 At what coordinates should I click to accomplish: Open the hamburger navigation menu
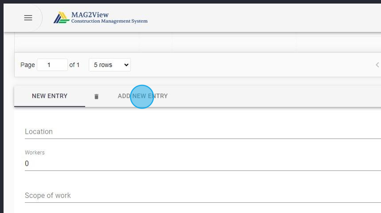coord(28,18)
